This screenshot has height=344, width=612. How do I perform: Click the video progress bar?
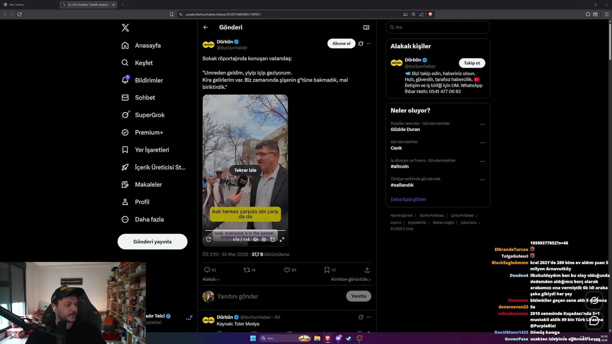(x=245, y=231)
